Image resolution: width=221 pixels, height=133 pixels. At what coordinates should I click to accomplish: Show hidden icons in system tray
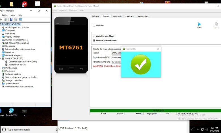pyautogui.click(x=198, y=129)
